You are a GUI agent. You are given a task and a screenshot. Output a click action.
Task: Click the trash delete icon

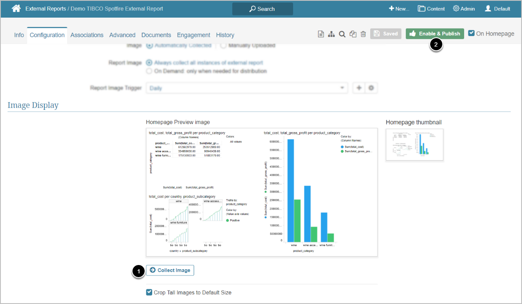pos(363,34)
